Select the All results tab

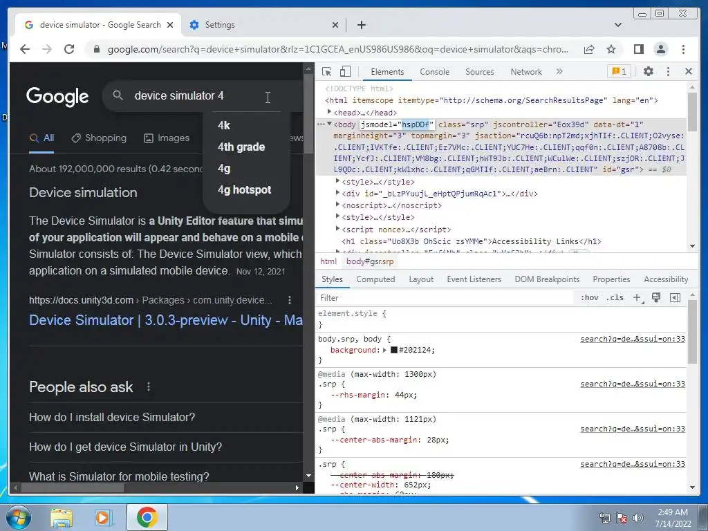tap(41, 138)
